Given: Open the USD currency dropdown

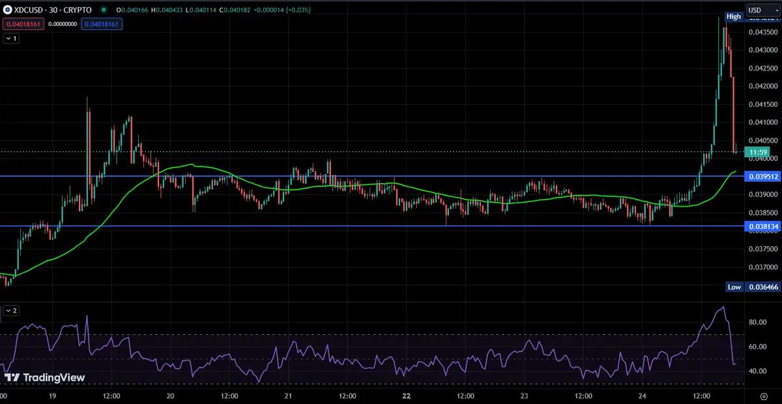Looking at the screenshot, I should tap(763, 10).
